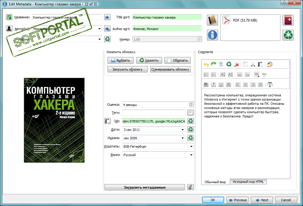
Task: Justify comments text
Action: coord(261,85)
